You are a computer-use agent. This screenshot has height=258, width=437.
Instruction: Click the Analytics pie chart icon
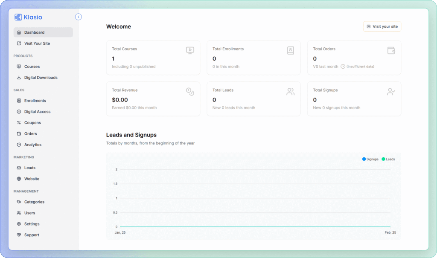click(x=19, y=145)
